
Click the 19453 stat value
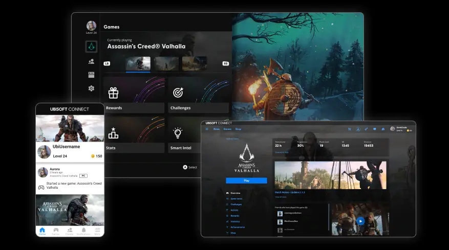(x=369, y=146)
